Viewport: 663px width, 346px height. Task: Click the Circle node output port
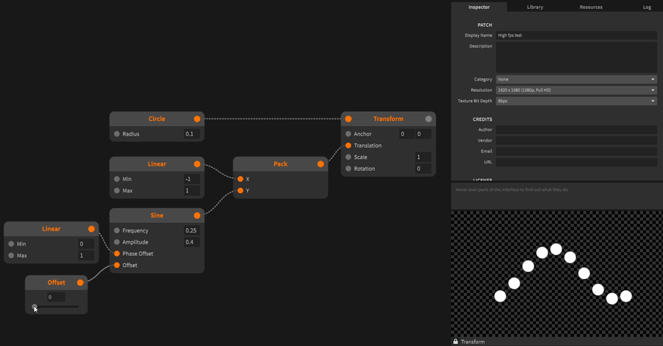(197, 119)
